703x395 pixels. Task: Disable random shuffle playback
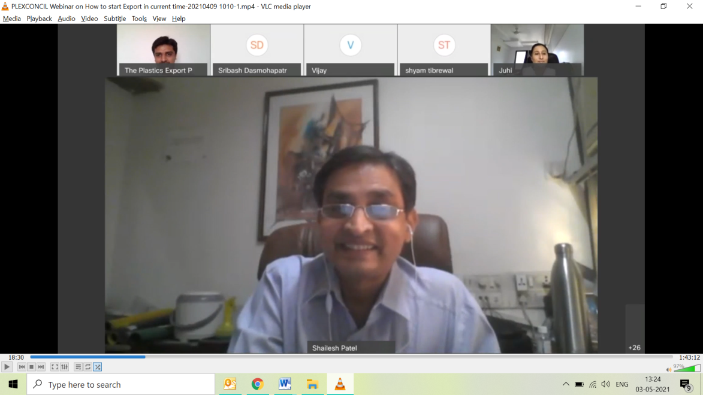(x=98, y=367)
